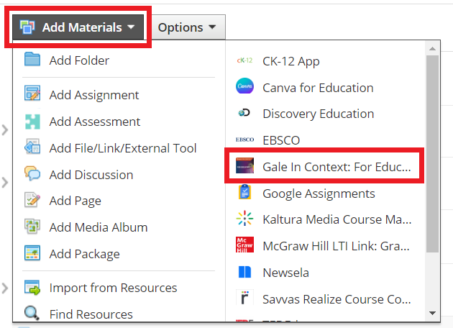
Task: Open Gale In Context: For Educators
Action: 336,167
